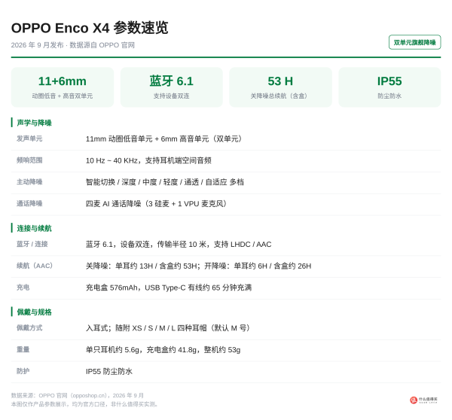This screenshot has height=420, width=452.
Task: Click the 发声单元 row label
Action: pos(29,138)
